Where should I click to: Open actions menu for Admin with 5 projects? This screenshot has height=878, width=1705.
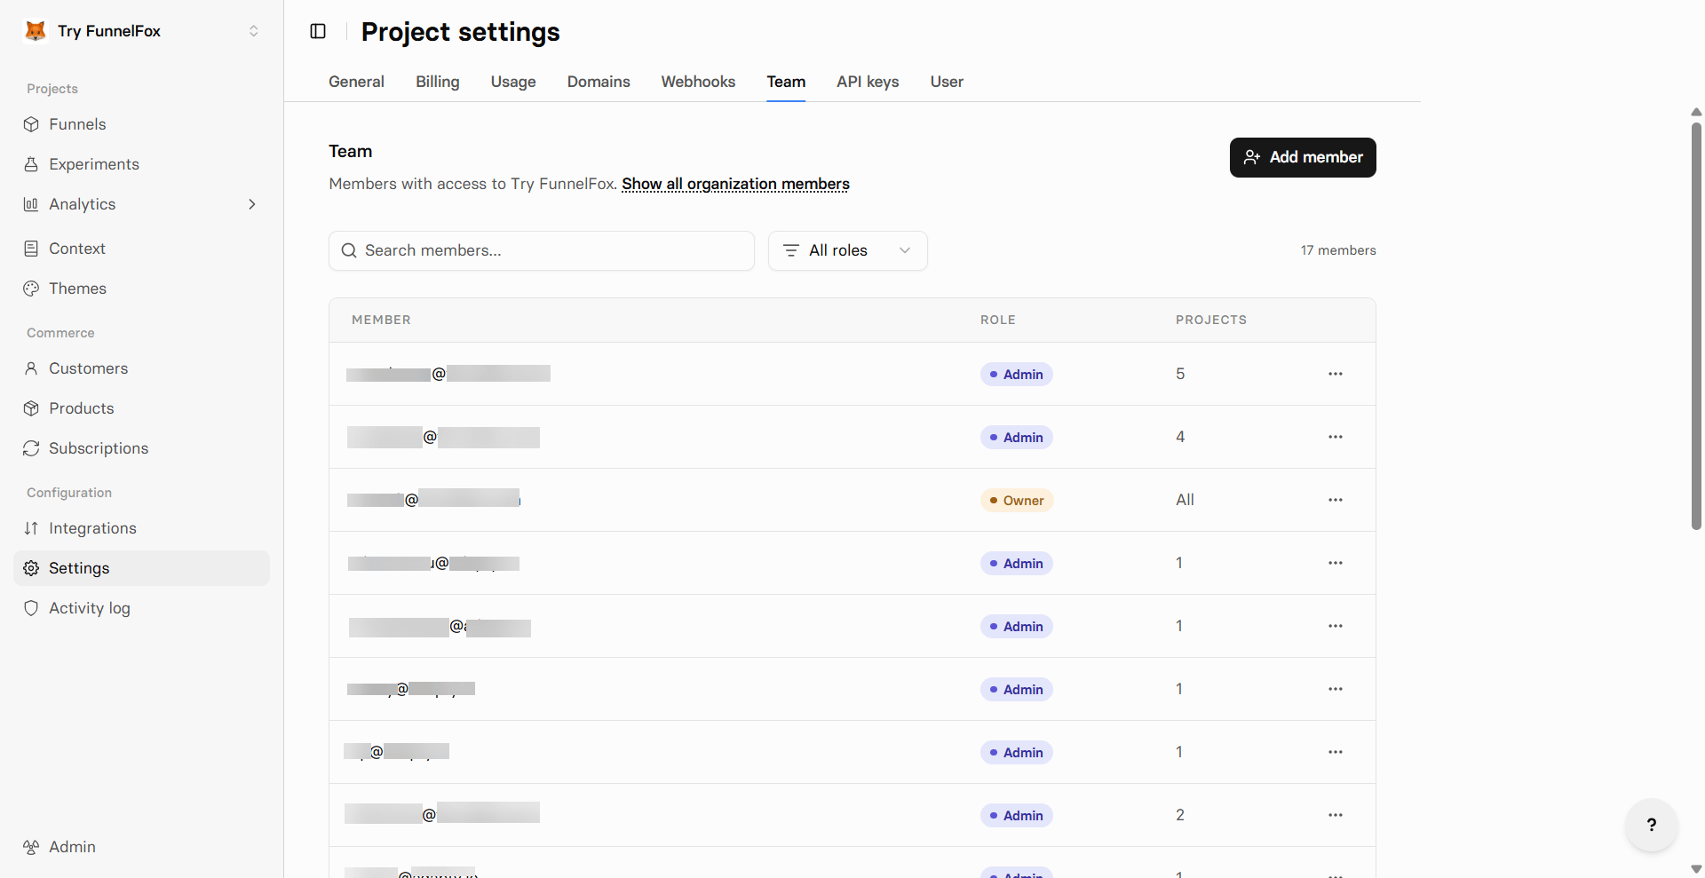(x=1336, y=374)
